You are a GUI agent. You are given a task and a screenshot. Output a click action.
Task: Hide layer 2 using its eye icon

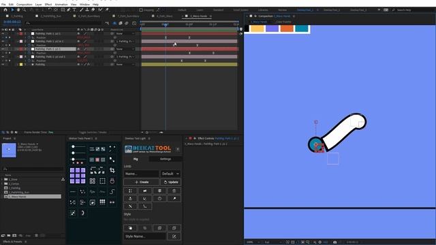[x=3, y=41]
